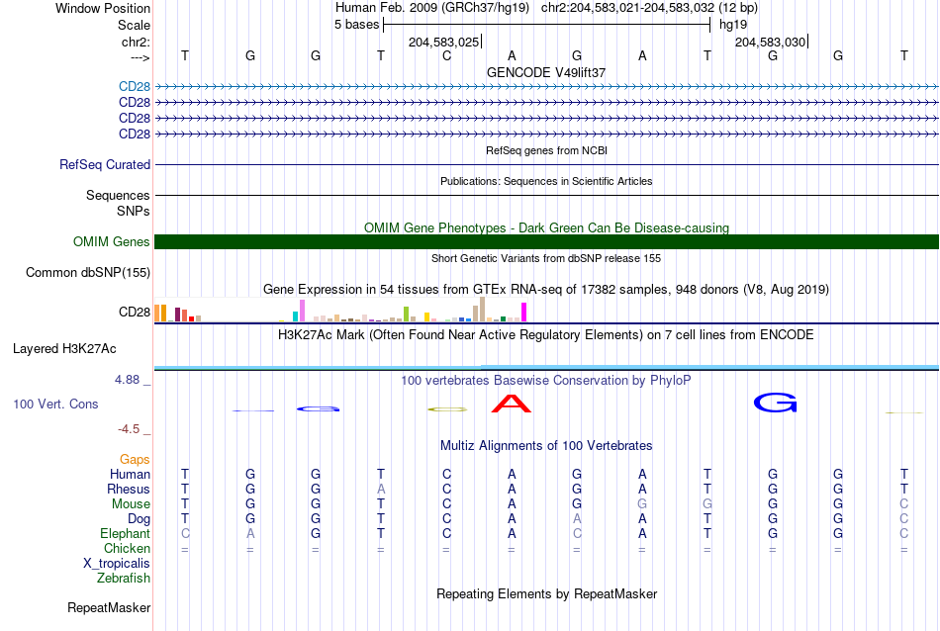The height and width of the screenshot is (631, 940).
Task: Click the Dog alignment row label
Action: [x=139, y=519]
